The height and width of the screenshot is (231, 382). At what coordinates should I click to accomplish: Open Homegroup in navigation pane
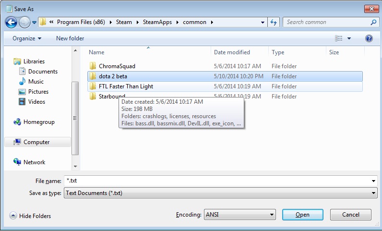click(x=39, y=122)
